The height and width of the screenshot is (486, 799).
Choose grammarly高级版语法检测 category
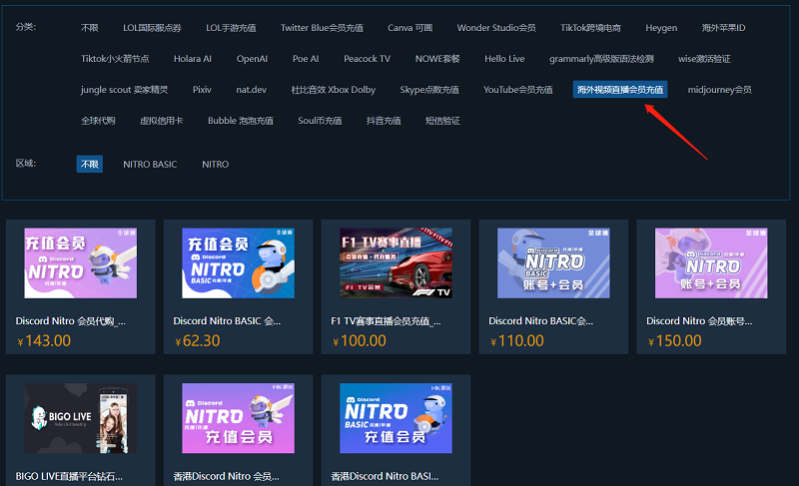click(601, 59)
